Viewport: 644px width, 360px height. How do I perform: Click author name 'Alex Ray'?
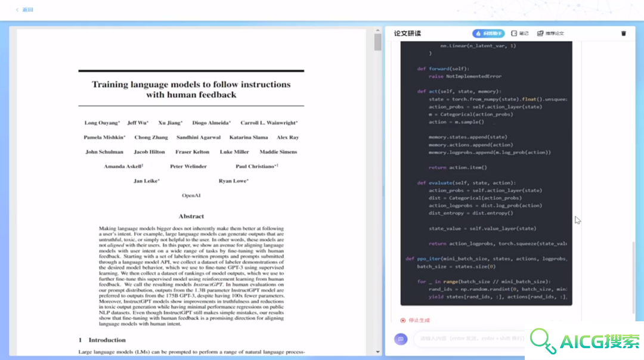click(x=287, y=137)
